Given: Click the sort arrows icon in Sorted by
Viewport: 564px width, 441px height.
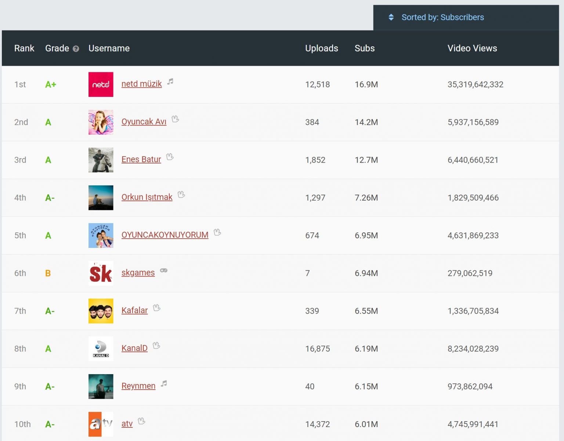Looking at the screenshot, I should (391, 17).
